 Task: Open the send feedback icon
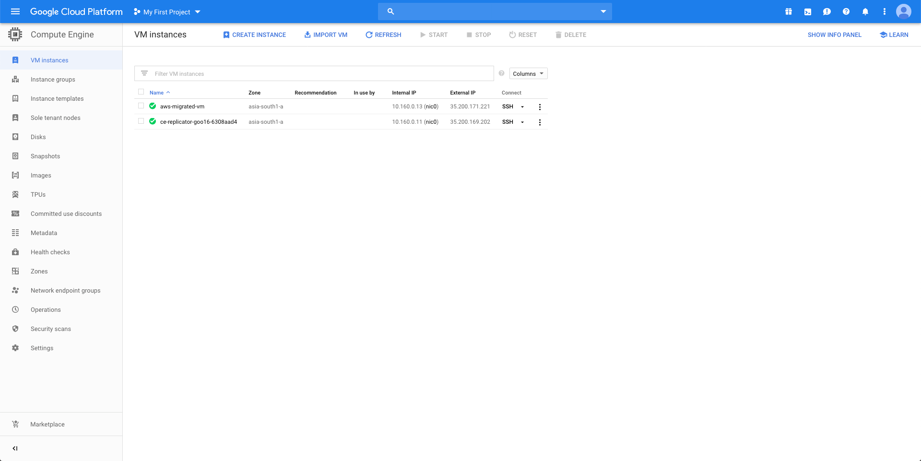[x=827, y=12]
